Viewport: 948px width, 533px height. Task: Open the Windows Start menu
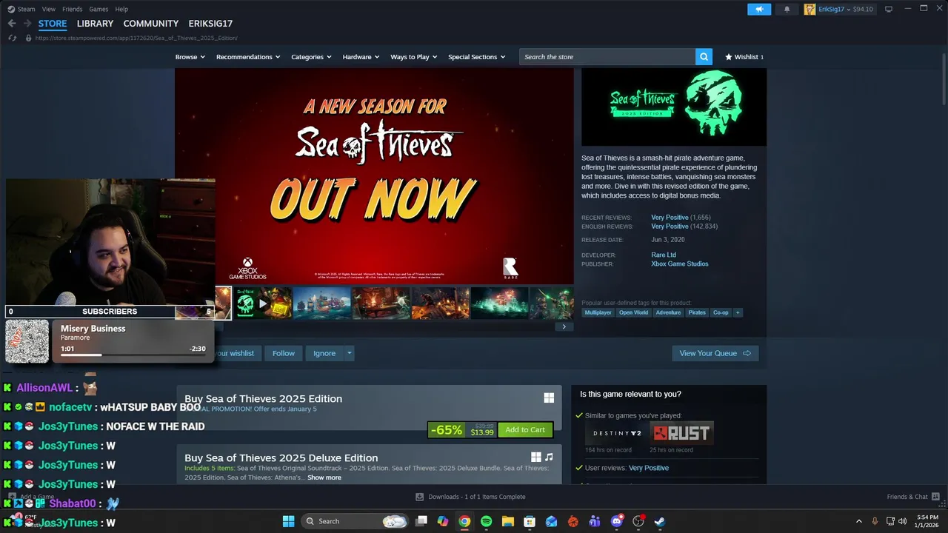point(288,521)
